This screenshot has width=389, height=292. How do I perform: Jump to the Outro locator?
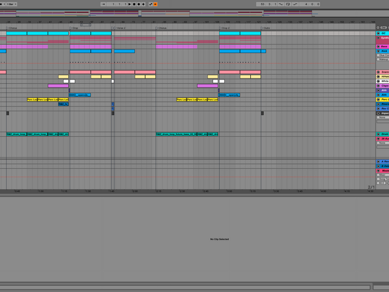coord(262,28)
